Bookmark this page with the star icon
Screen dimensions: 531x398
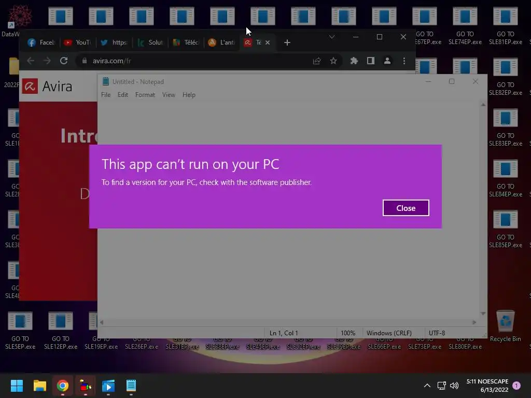click(x=333, y=61)
